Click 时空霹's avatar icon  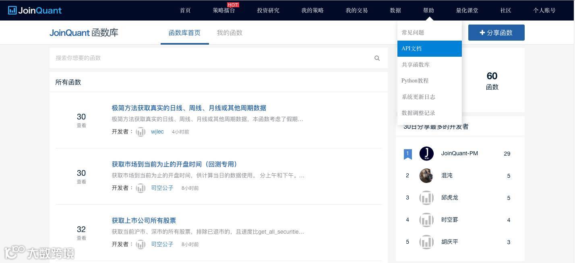pos(426,220)
